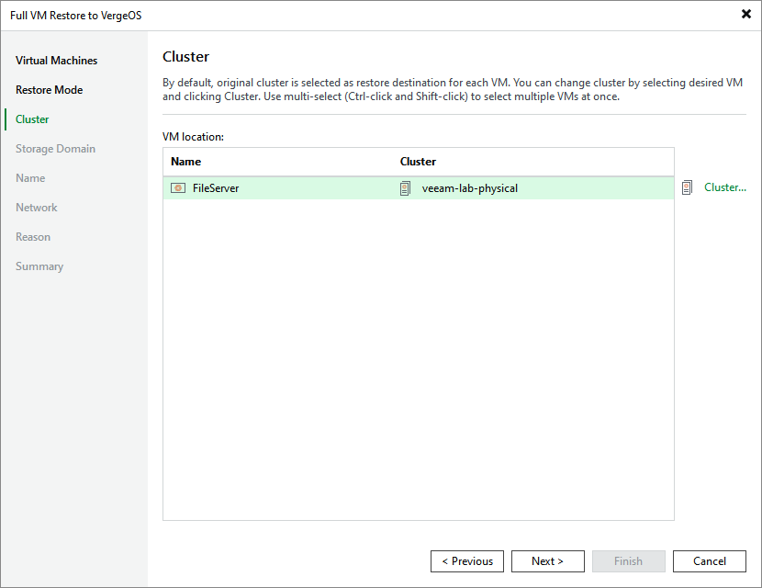762x588 pixels.
Task: Click the cluster icon beside veeam-lab-physical
Action: pos(405,188)
